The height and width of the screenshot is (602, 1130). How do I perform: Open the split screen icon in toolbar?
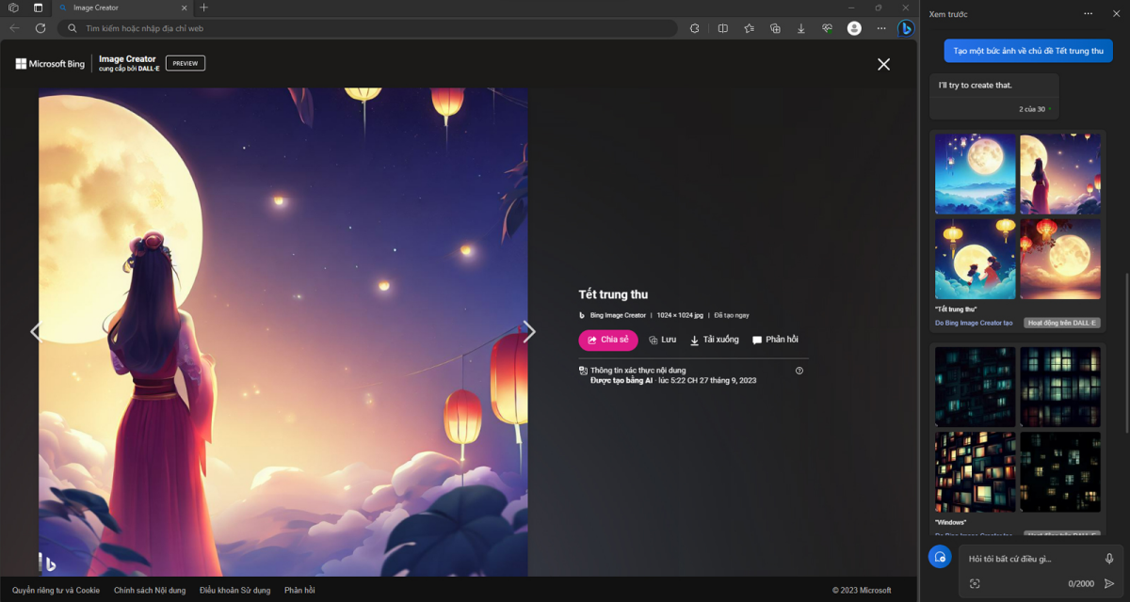pyautogui.click(x=722, y=28)
